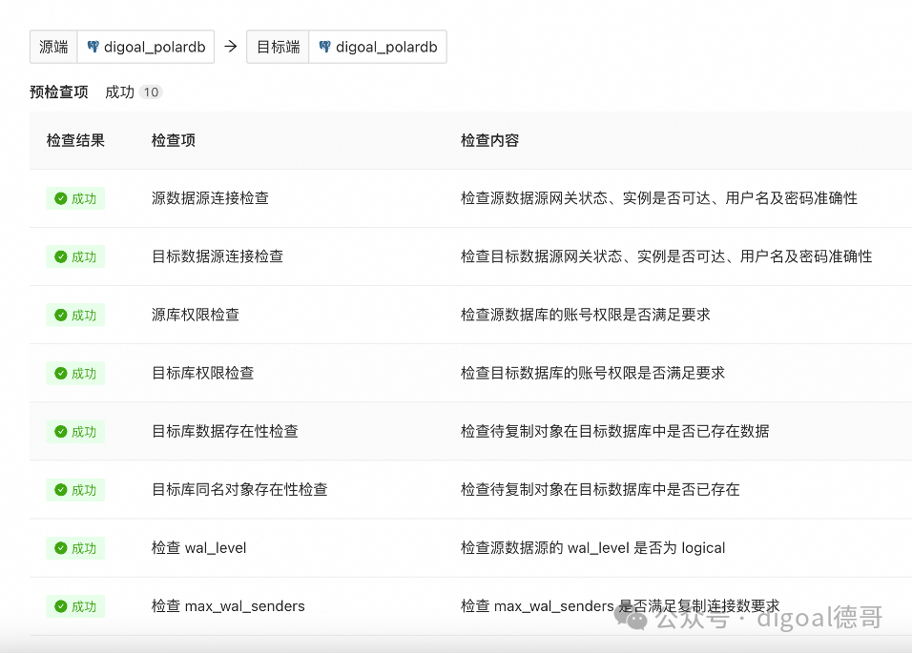Click the green check icon for 目标数据源连接检查
The height and width of the screenshot is (654, 912).
pos(60,257)
